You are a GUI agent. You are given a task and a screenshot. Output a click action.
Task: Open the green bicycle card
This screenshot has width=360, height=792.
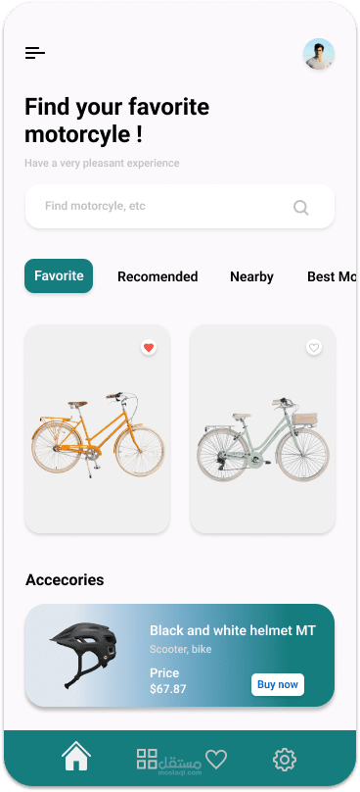[263, 428]
